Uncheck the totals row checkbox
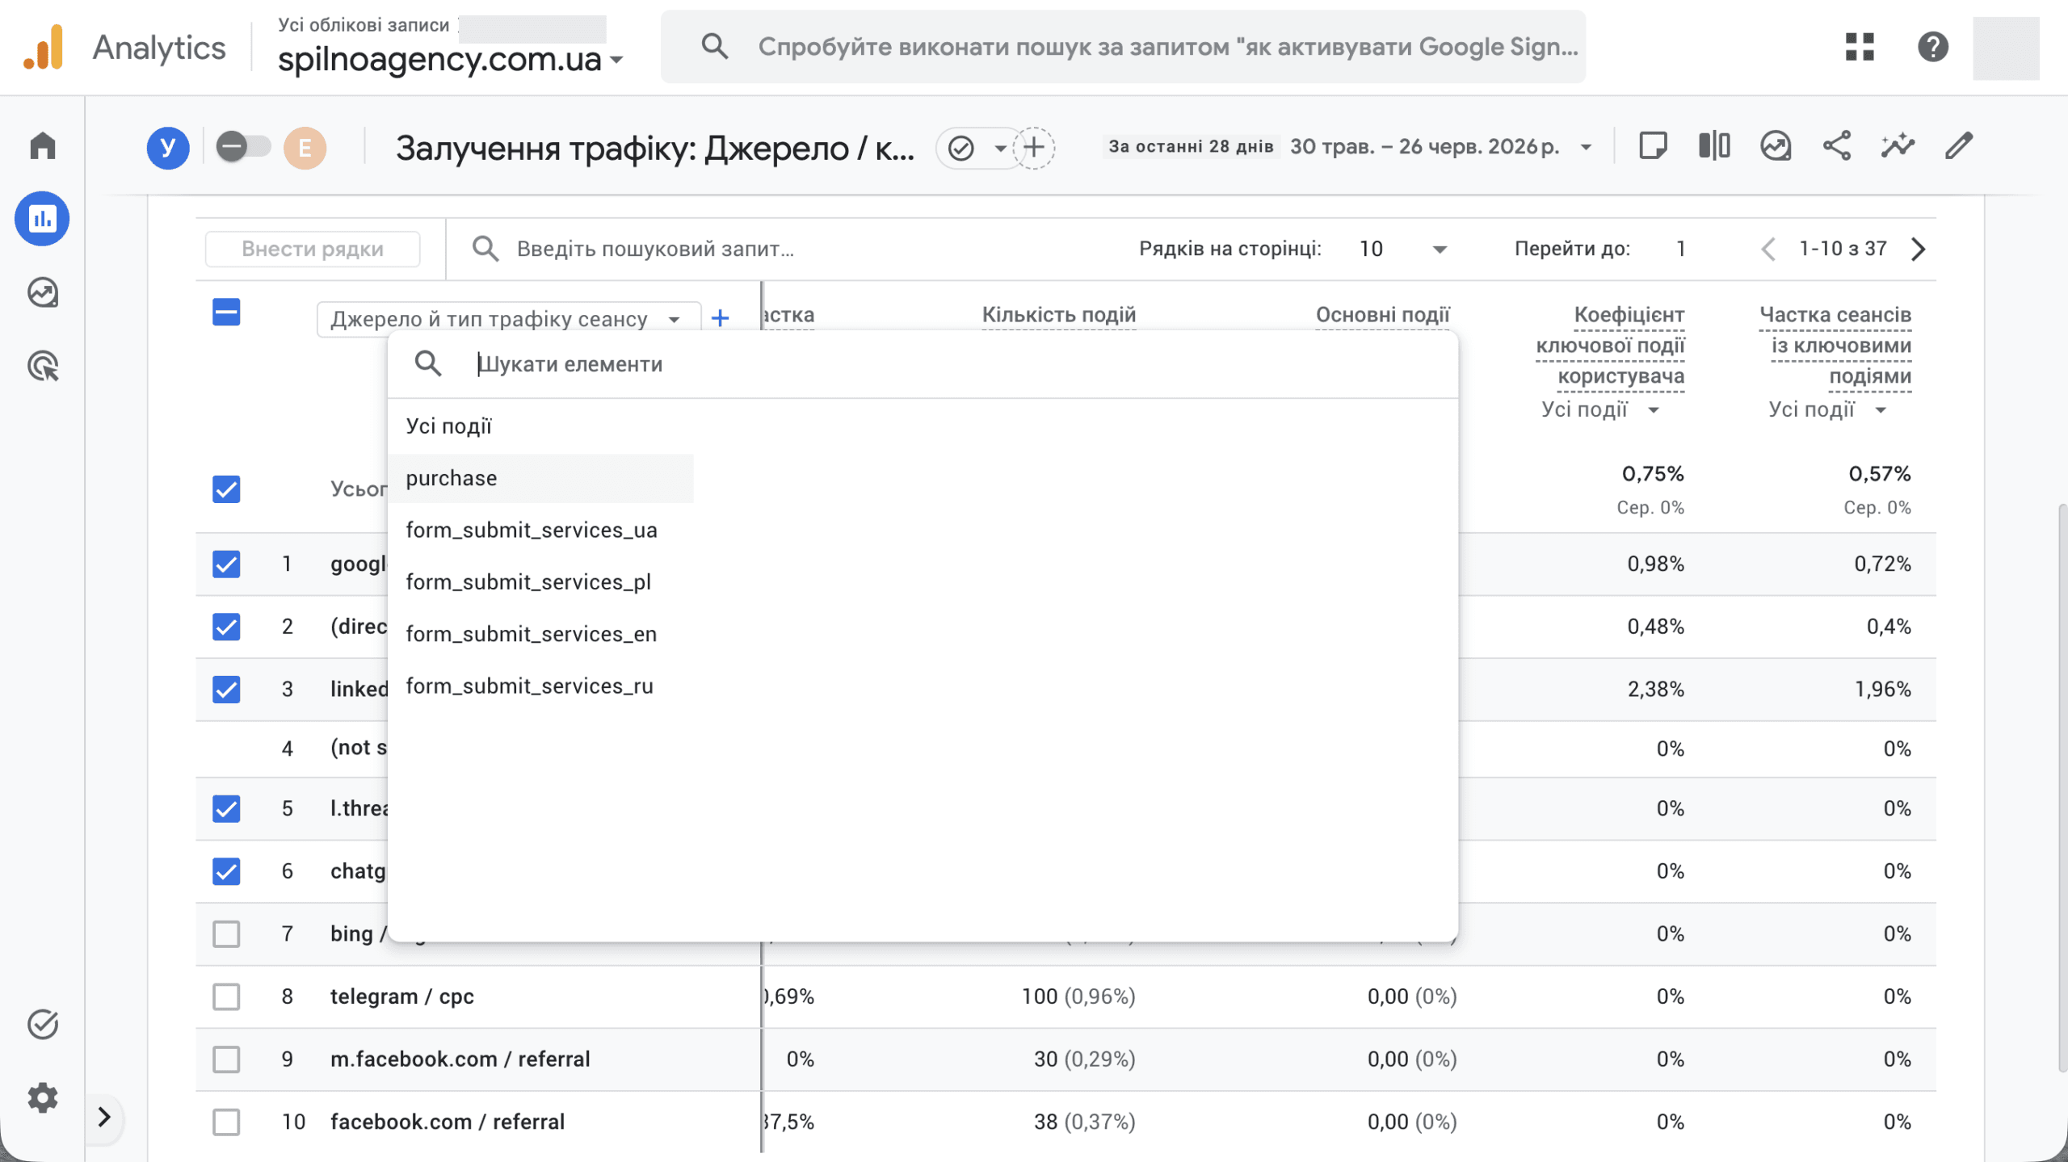2068x1162 pixels. (226, 489)
